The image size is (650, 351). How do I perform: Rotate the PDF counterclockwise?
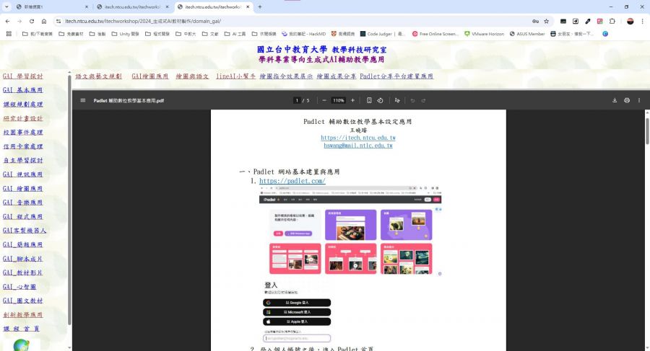tap(380, 100)
